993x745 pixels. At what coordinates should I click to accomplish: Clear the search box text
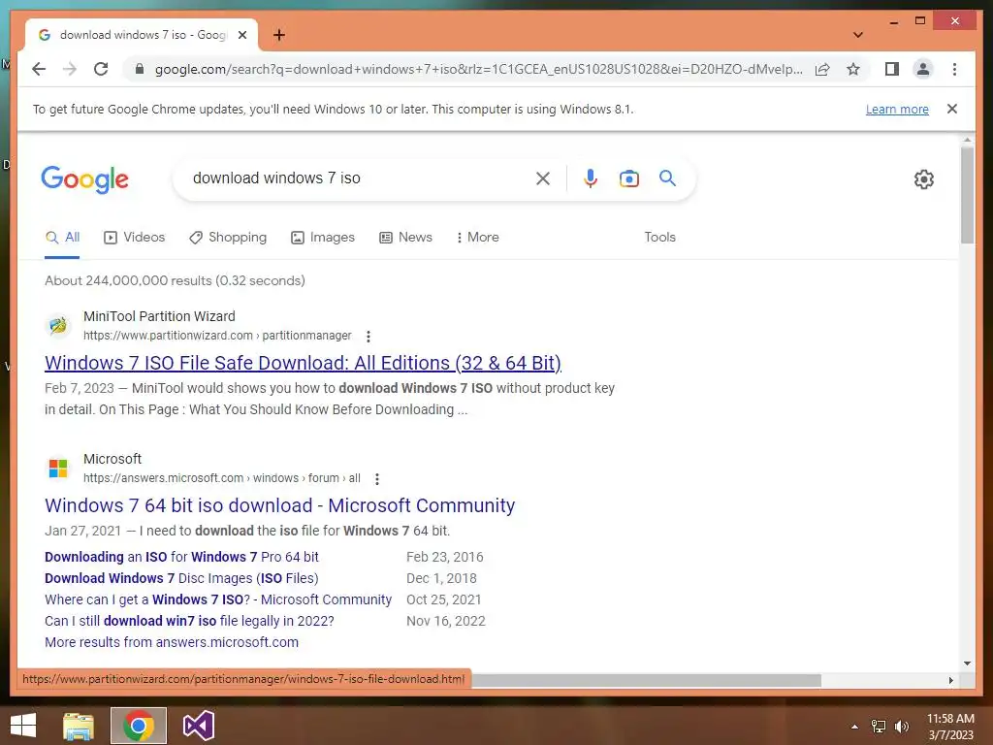click(543, 178)
